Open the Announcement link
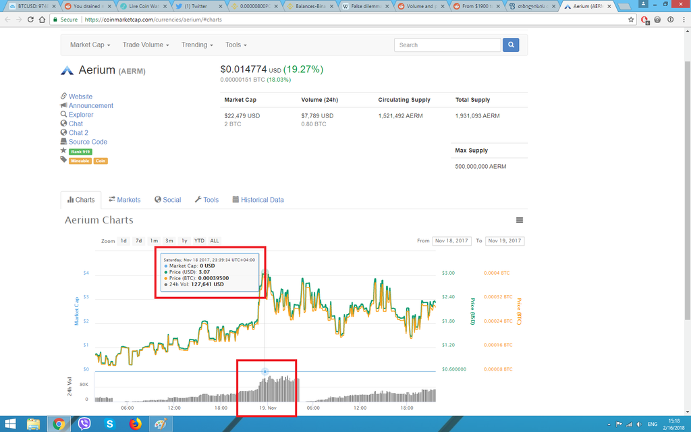This screenshot has height=432, width=691. point(91,105)
